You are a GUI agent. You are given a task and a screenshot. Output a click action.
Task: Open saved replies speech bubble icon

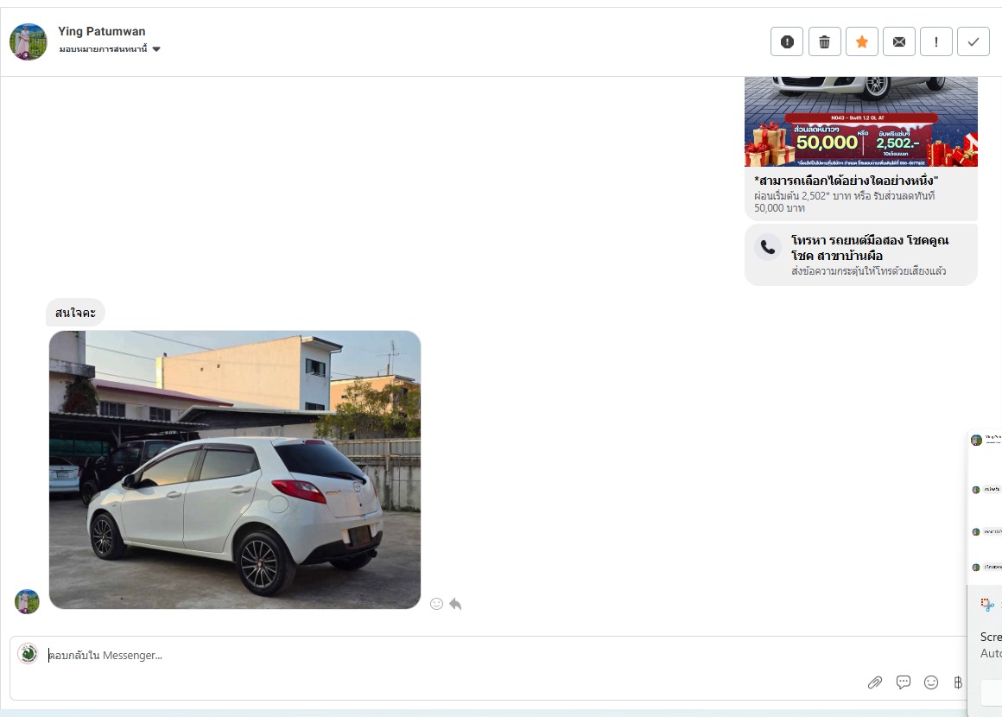click(x=903, y=682)
